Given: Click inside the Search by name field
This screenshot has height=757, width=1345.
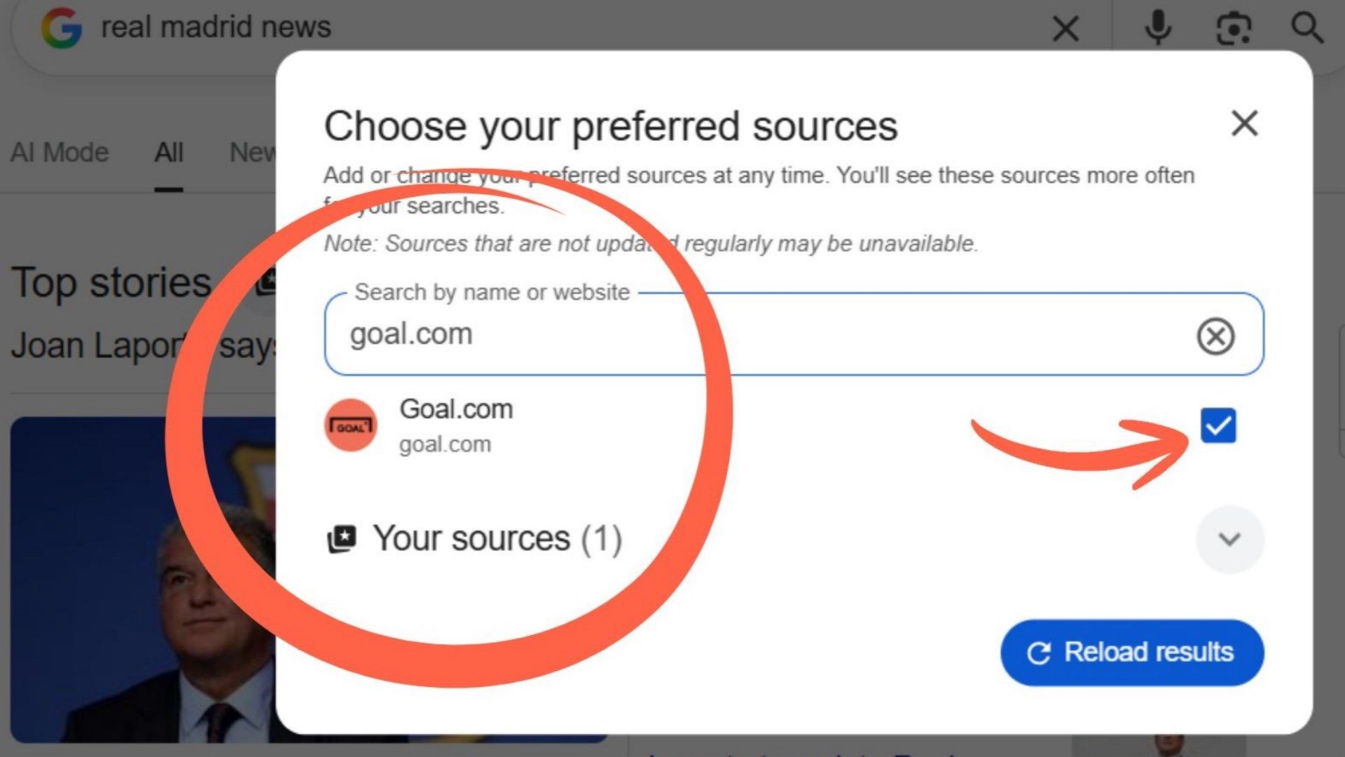Looking at the screenshot, I should pyautogui.click(x=630, y=334).
